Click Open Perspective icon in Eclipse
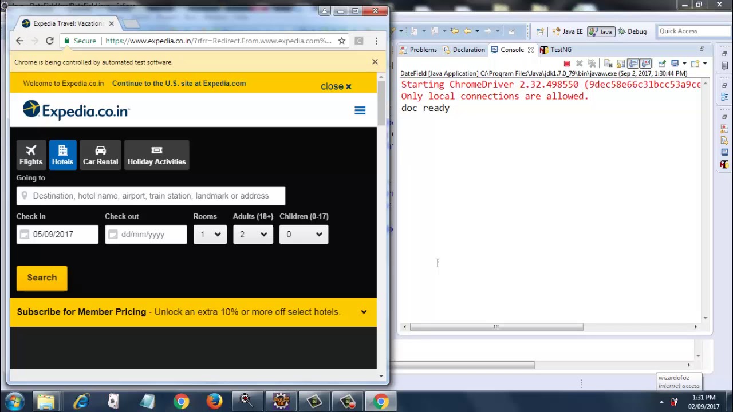This screenshot has height=412, width=733. pyautogui.click(x=539, y=31)
